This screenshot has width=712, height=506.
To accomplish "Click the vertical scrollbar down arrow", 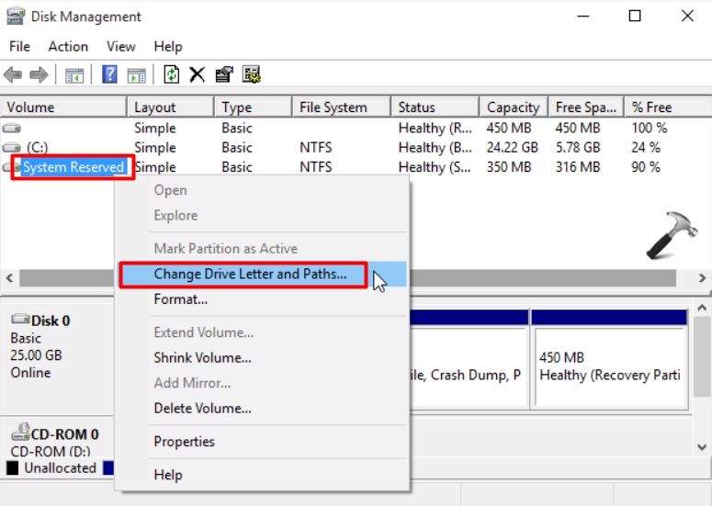I will tap(702, 447).
